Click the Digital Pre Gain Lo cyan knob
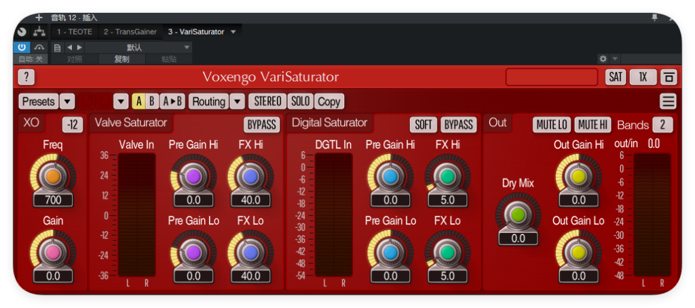The width and height of the screenshot is (695, 308). [x=390, y=252]
